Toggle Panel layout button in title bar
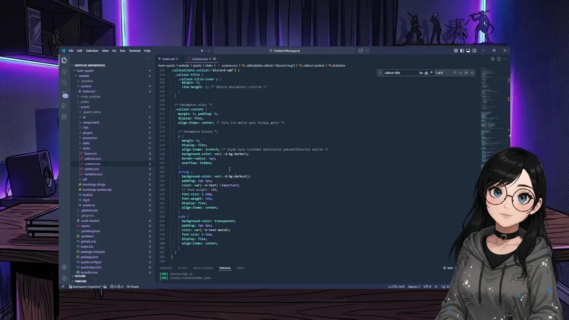 [468, 51]
